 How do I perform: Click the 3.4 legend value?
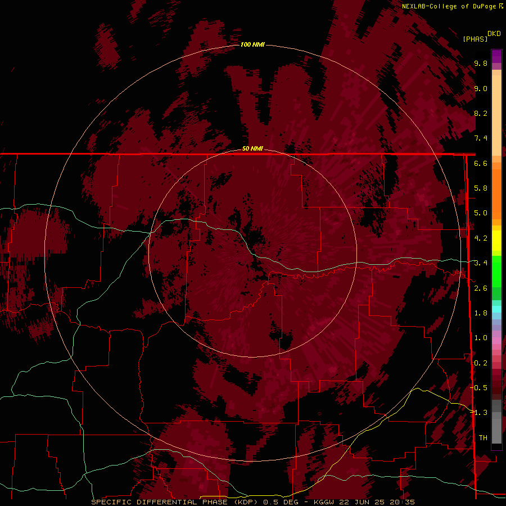point(481,263)
